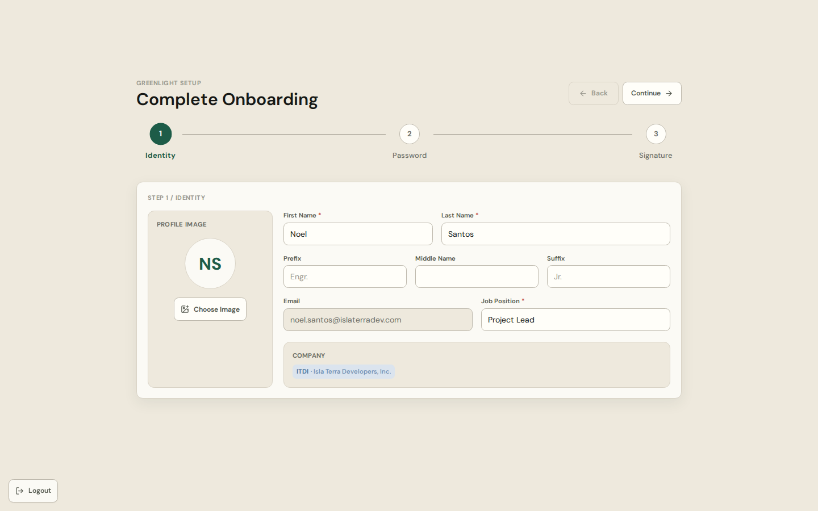Select step 3 Signature circle
Image resolution: width=818 pixels, height=511 pixels.
click(656, 134)
